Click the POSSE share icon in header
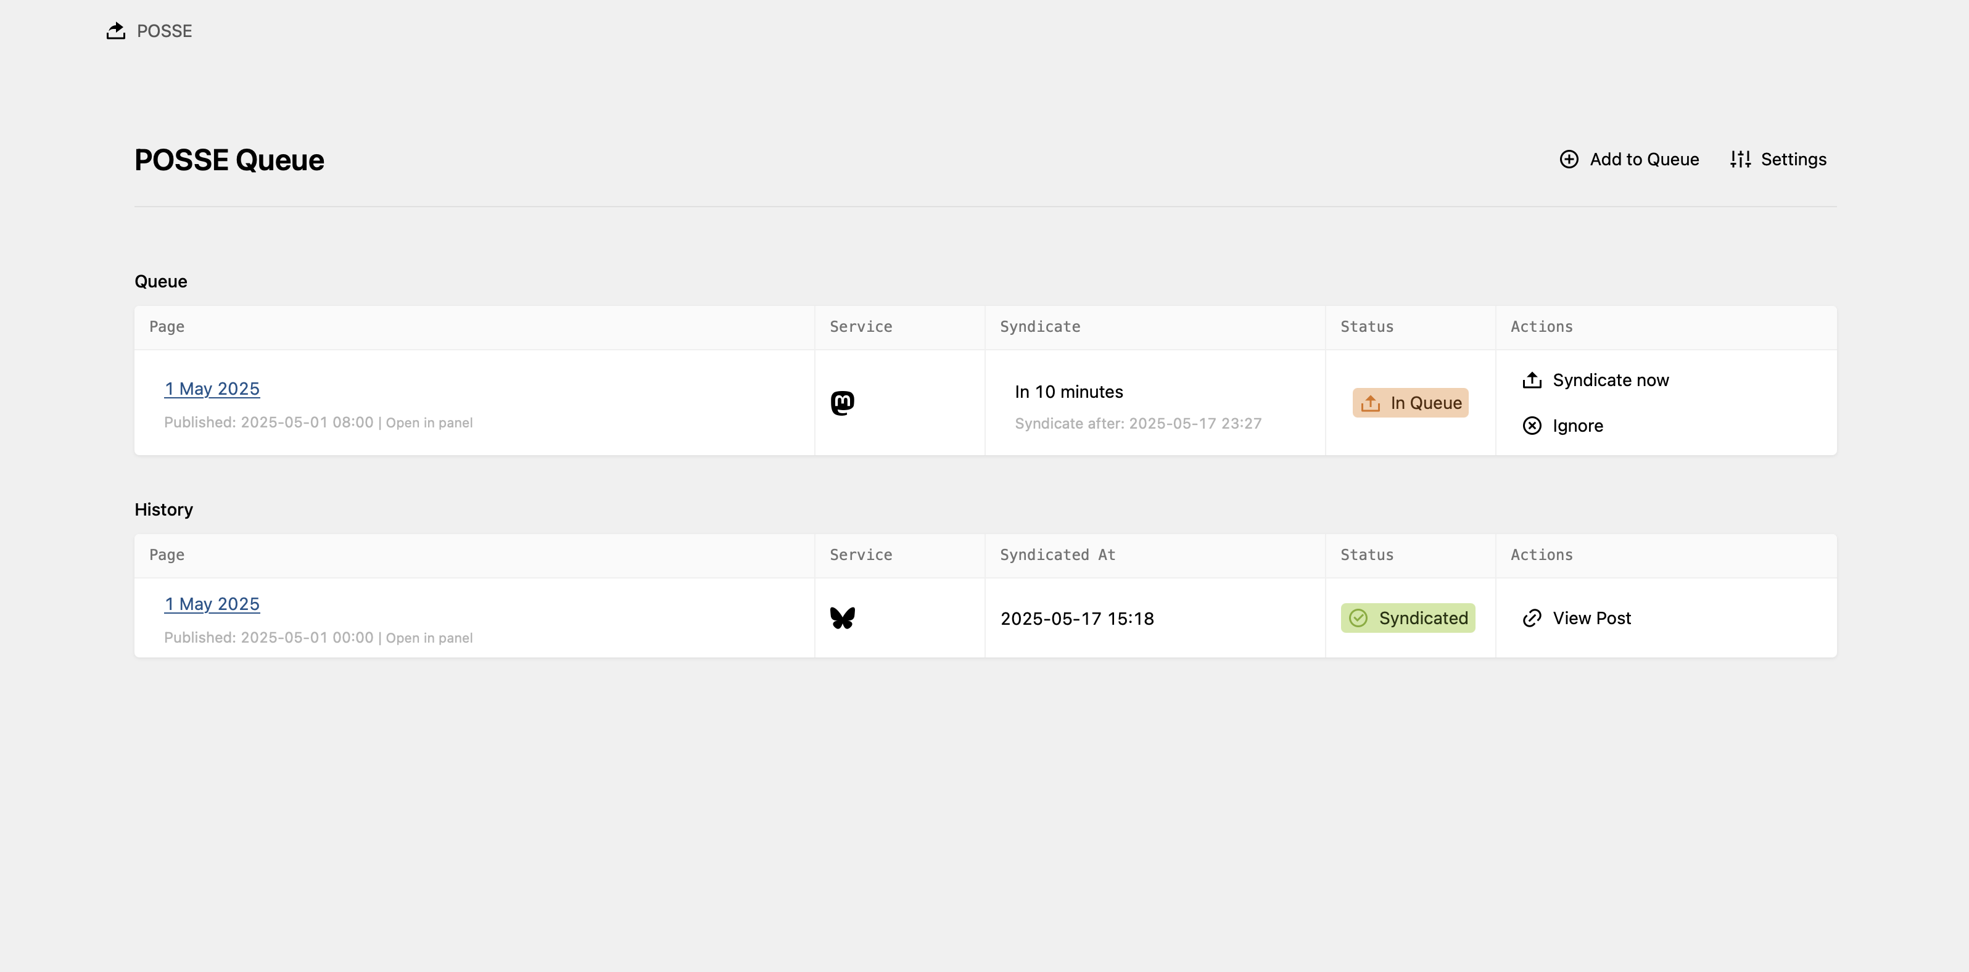The image size is (1969, 972). point(115,31)
